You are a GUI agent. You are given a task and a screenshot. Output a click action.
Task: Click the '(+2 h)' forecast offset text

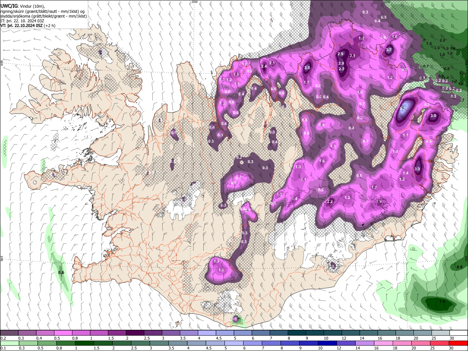click(x=49, y=26)
